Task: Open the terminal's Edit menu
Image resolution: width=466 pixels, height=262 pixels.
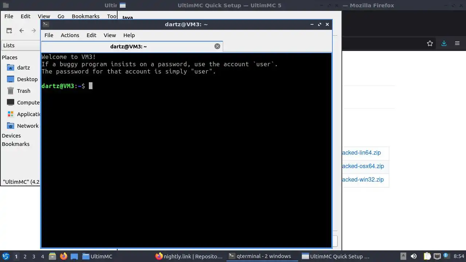Action: click(x=91, y=35)
